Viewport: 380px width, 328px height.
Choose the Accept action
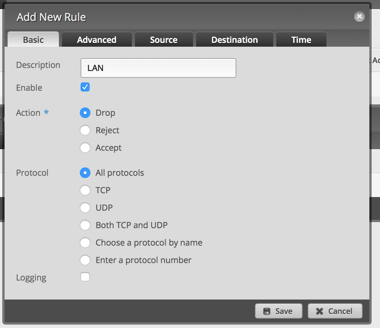click(x=85, y=148)
